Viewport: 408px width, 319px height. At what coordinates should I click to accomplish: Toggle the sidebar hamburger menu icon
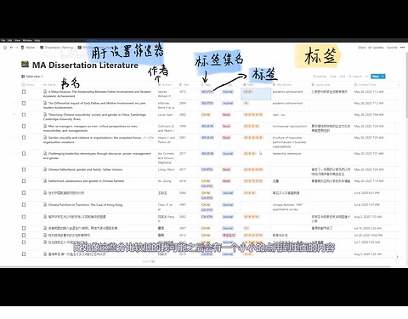pyautogui.click(x=5, y=48)
